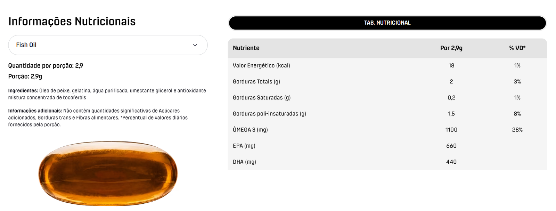Click the % VD* column header
This screenshot has width=556, height=211.
tap(517, 48)
